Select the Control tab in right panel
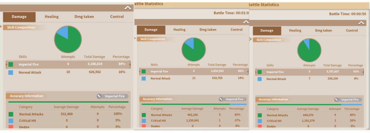 (352, 31)
